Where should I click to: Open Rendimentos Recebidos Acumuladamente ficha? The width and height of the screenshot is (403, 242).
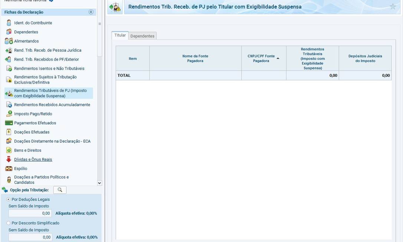point(52,105)
